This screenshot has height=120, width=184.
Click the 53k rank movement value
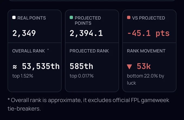coord(144,66)
